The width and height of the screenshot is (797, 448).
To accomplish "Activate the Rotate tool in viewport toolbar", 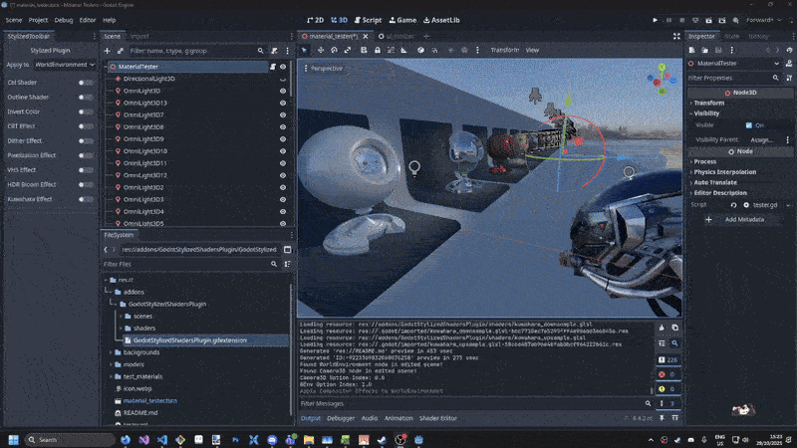I will pos(334,51).
